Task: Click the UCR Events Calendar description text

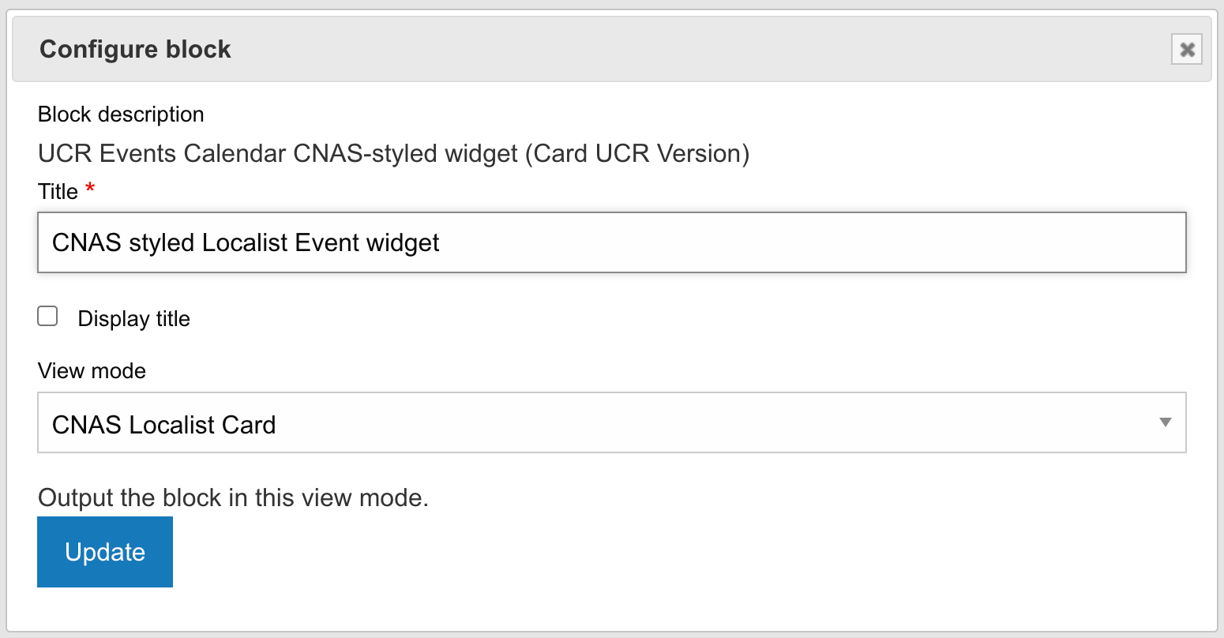Action: [x=393, y=153]
